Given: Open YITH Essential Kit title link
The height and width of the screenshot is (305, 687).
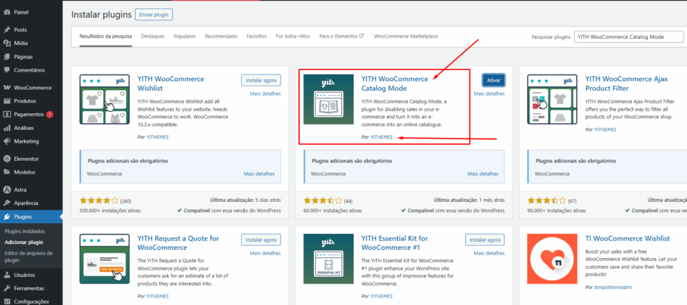Looking at the screenshot, I should 394,243.
